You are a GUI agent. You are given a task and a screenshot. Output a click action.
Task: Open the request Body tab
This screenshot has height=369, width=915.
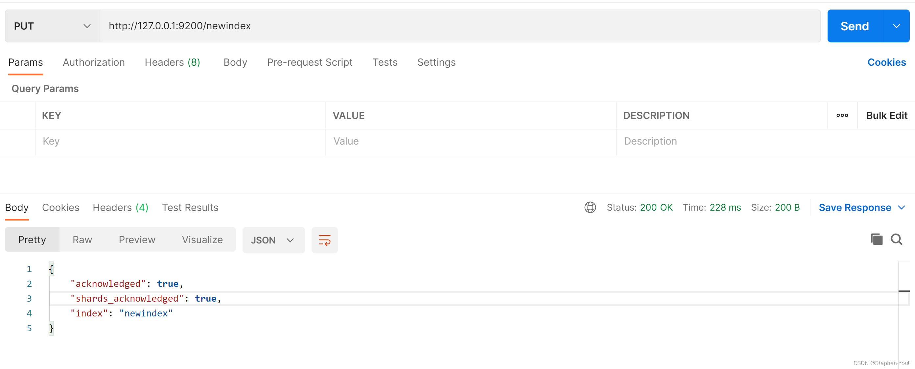point(235,62)
